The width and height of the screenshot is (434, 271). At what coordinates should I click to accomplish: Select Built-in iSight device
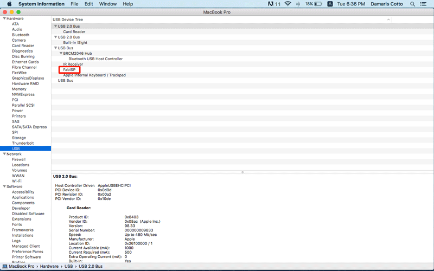tap(75, 43)
